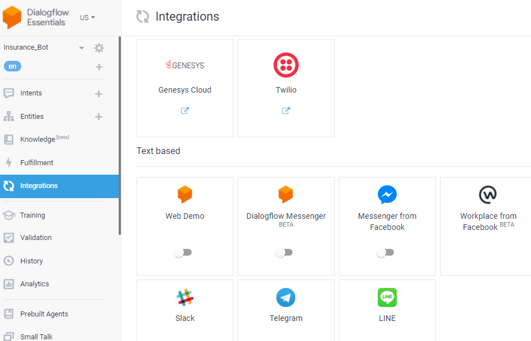Select Integrations in the sidebar
This screenshot has width=531, height=341.
pos(59,186)
